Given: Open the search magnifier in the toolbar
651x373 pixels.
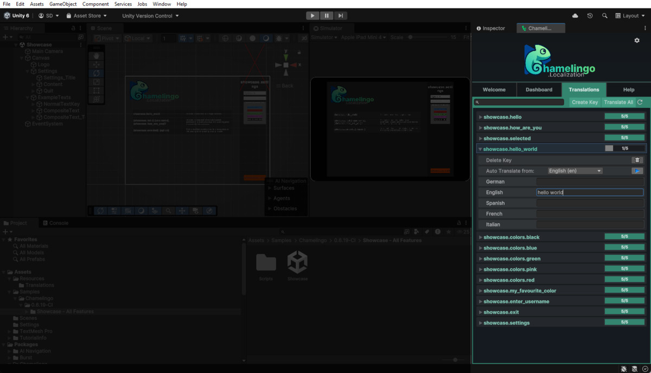Looking at the screenshot, I should click(x=604, y=16).
